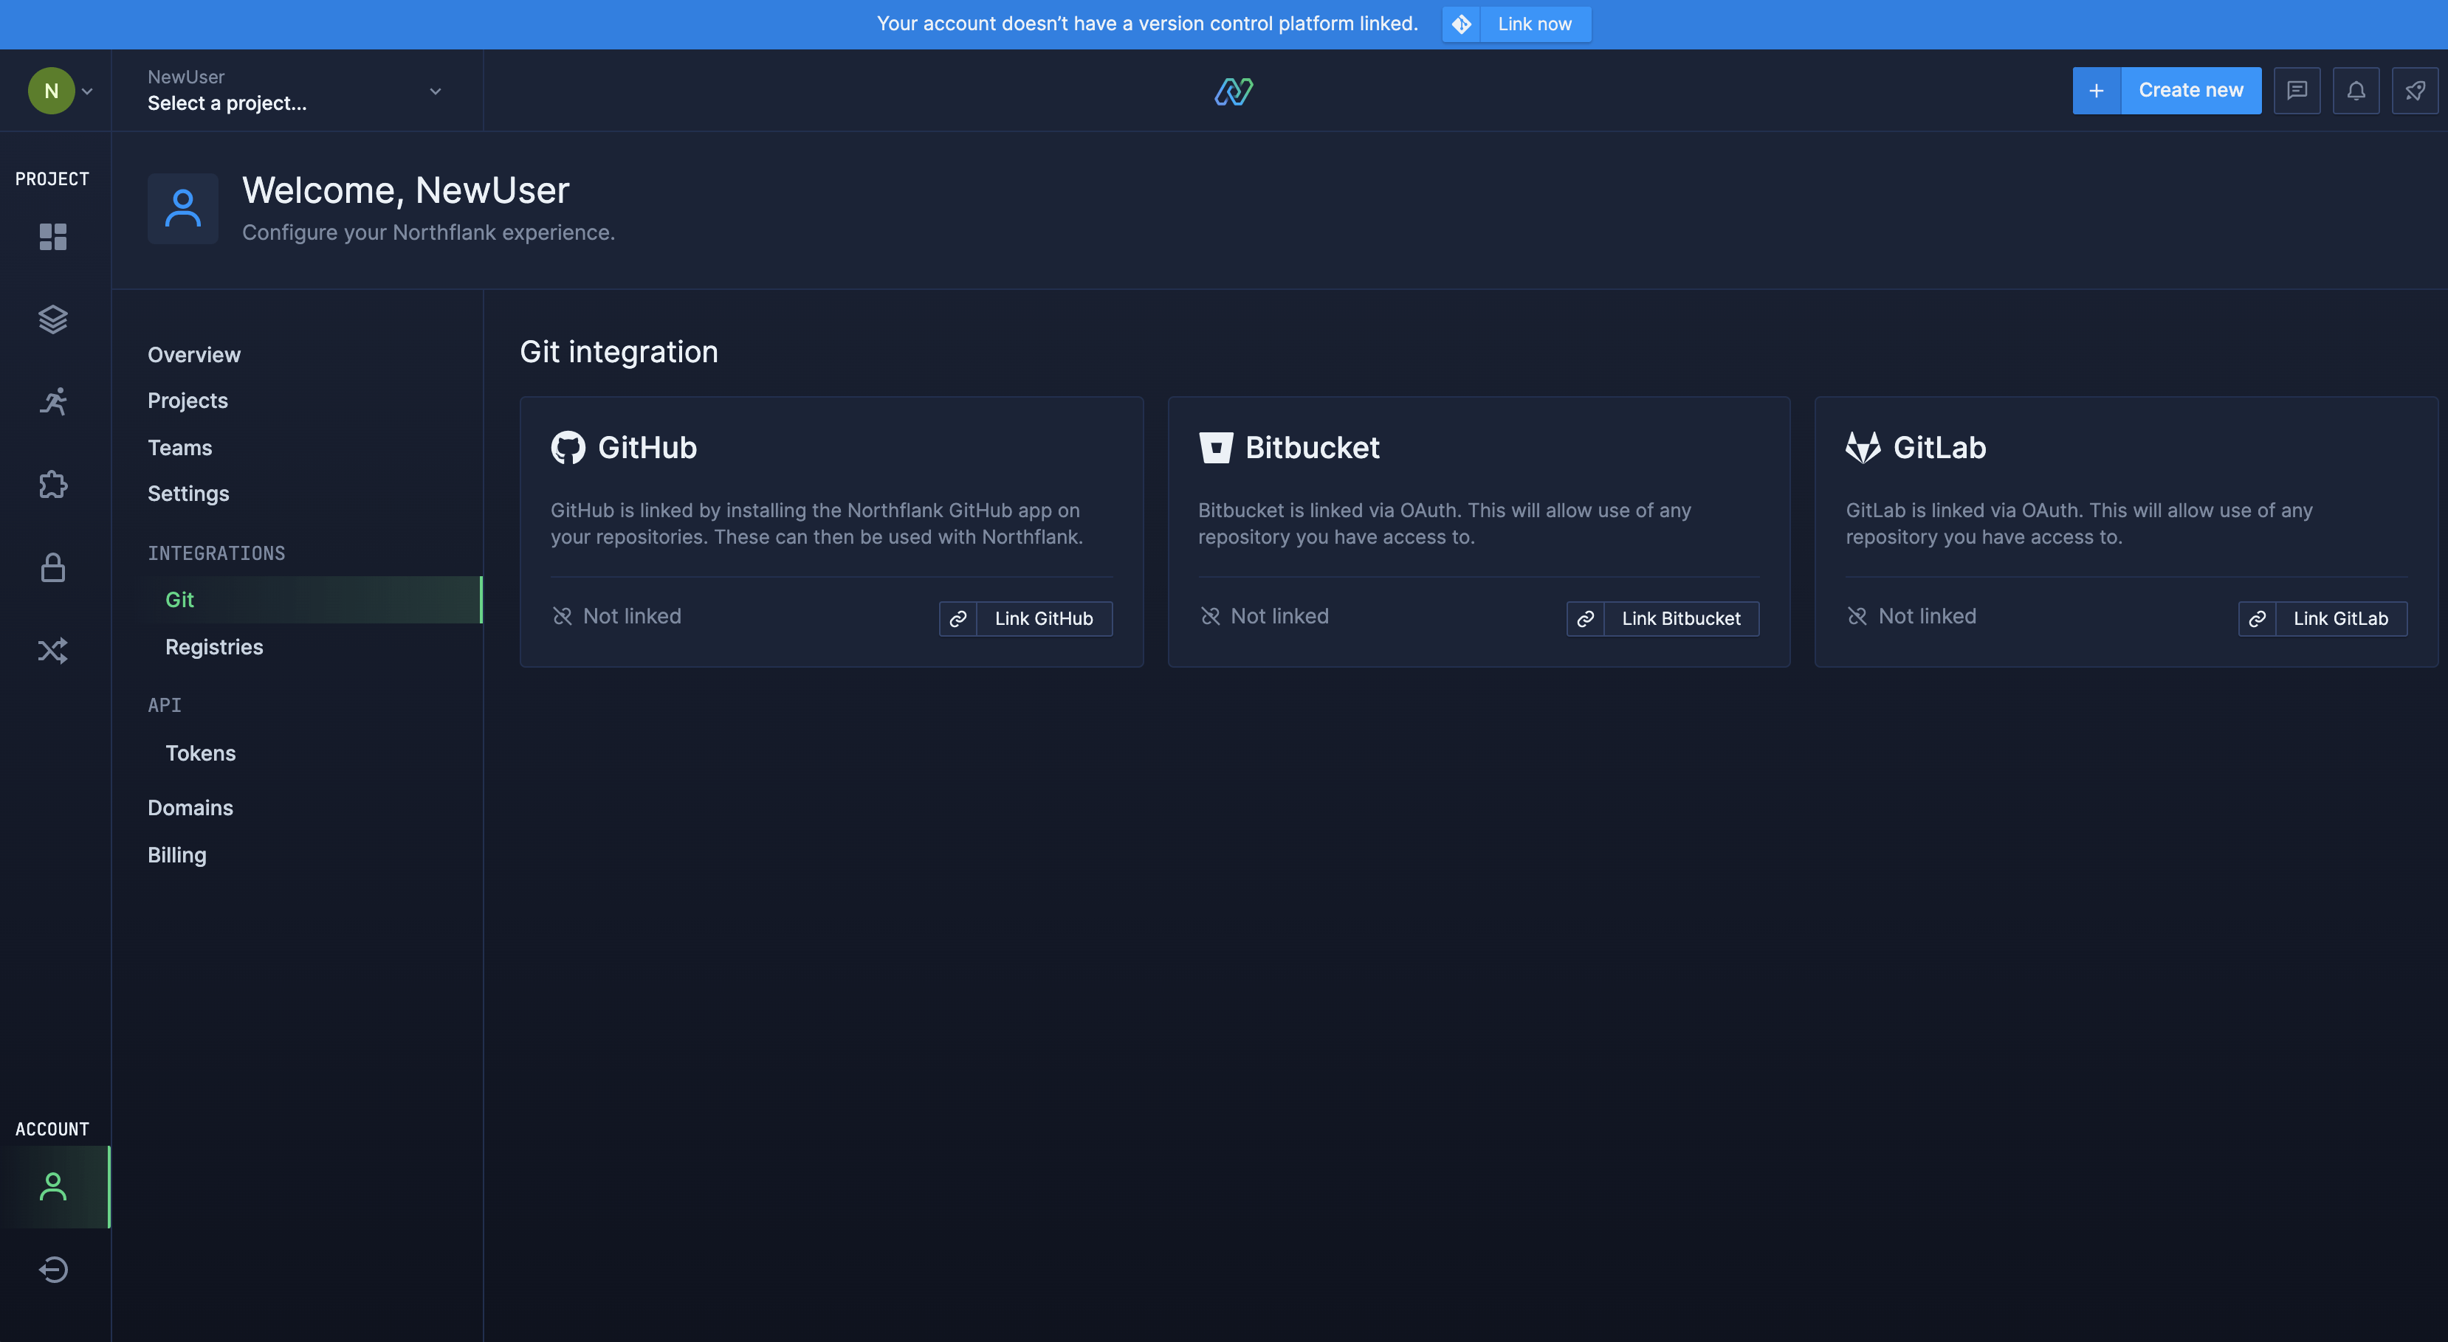The width and height of the screenshot is (2448, 1342).
Task: Click the Link Bitbucket button
Action: click(x=1663, y=618)
